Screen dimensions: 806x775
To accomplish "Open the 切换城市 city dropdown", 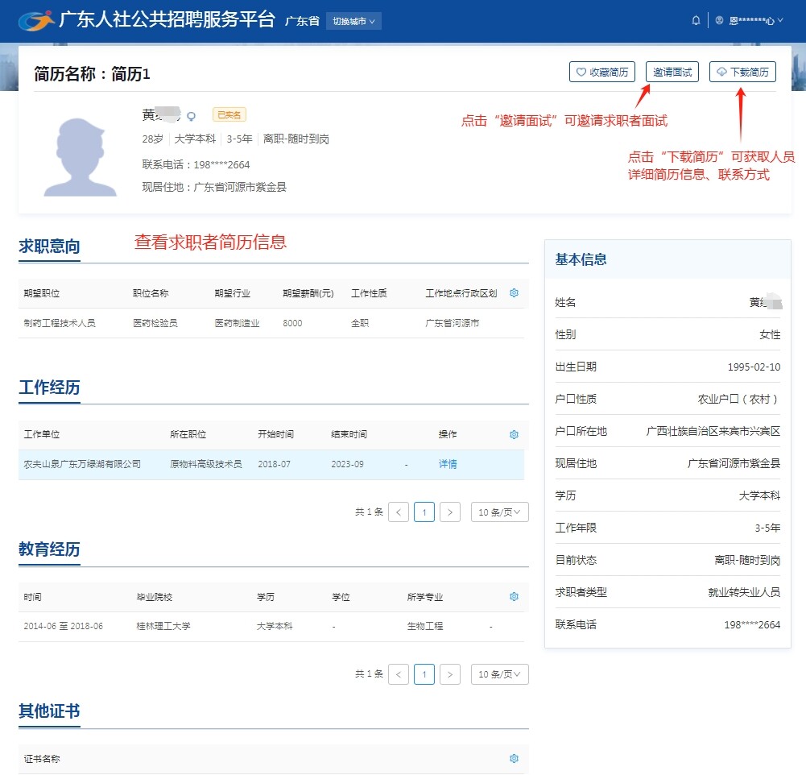I will pos(354,21).
